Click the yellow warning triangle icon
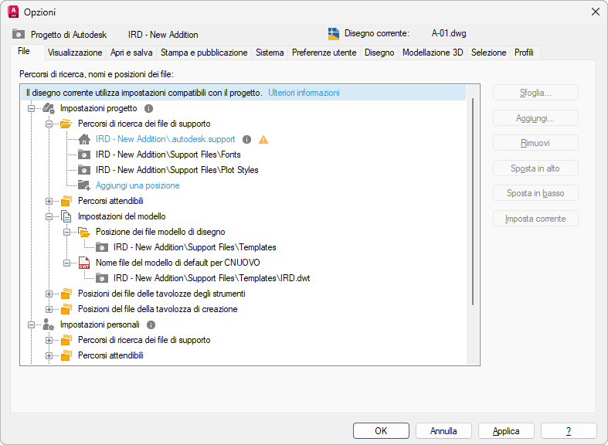 (x=263, y=139)
